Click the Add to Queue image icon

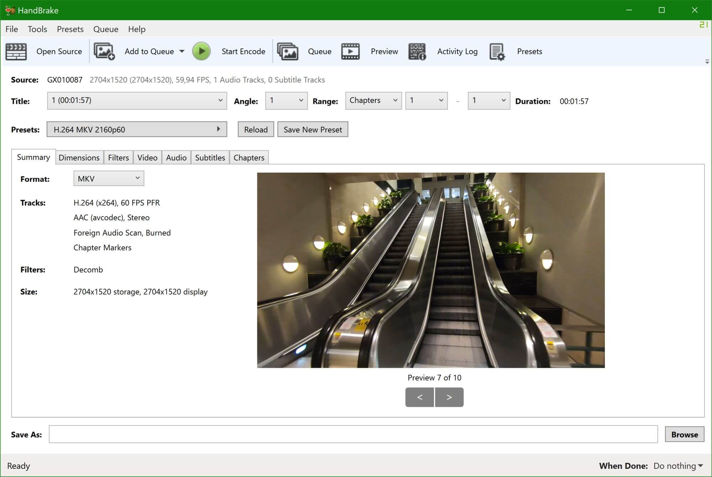pos(104,52)
